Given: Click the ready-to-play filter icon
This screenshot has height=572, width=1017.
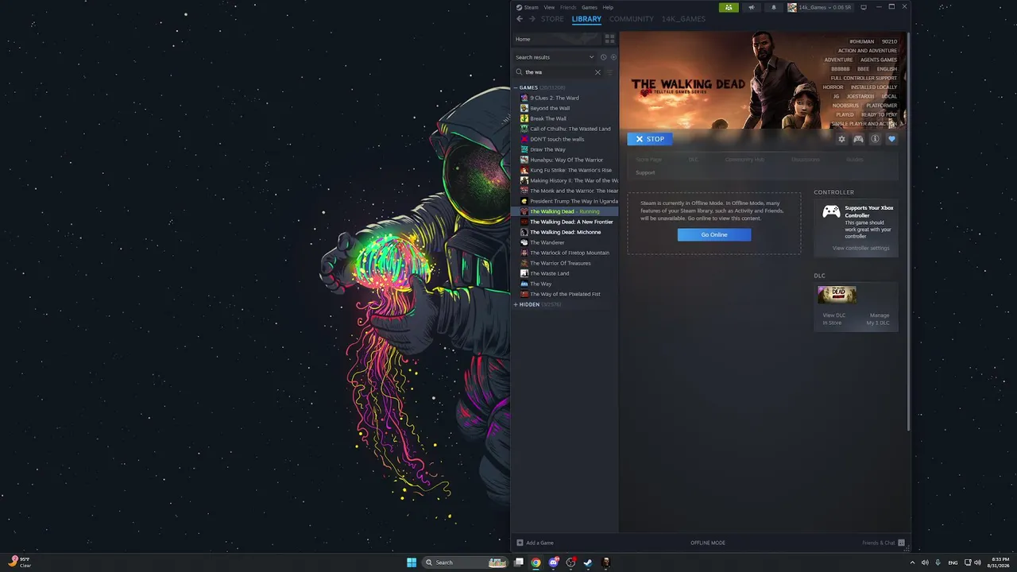Looking at the screenshot, I should point(613,57).
